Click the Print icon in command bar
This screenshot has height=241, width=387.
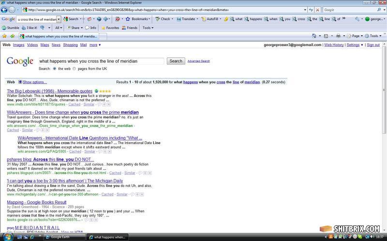(338, 36)
